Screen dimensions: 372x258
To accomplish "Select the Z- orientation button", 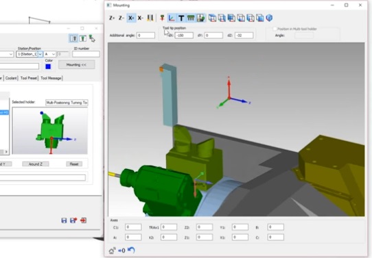I will click(x=121, y=18).
